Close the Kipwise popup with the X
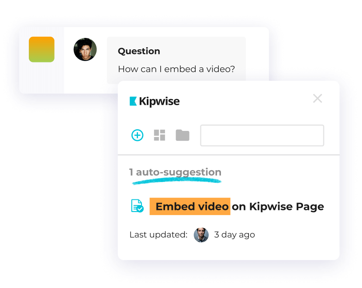 (317, 99)
